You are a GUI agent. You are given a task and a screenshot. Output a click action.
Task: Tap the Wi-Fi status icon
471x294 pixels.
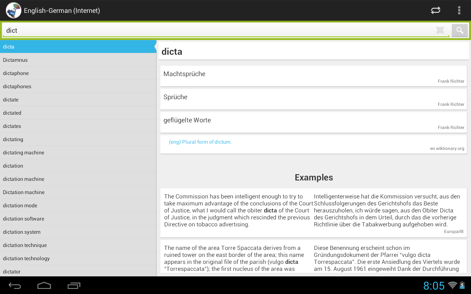pyautogui.click(x=451, y=285)
